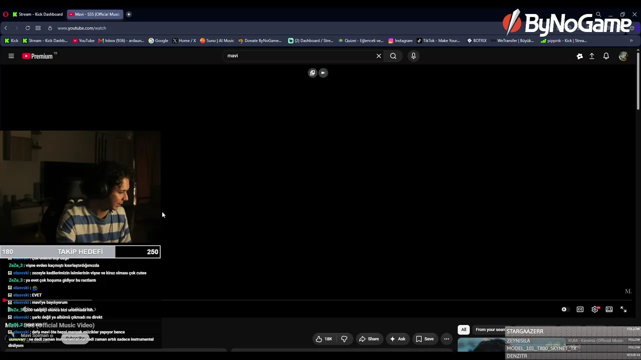Open the Opera menu icon

[6, 14]
